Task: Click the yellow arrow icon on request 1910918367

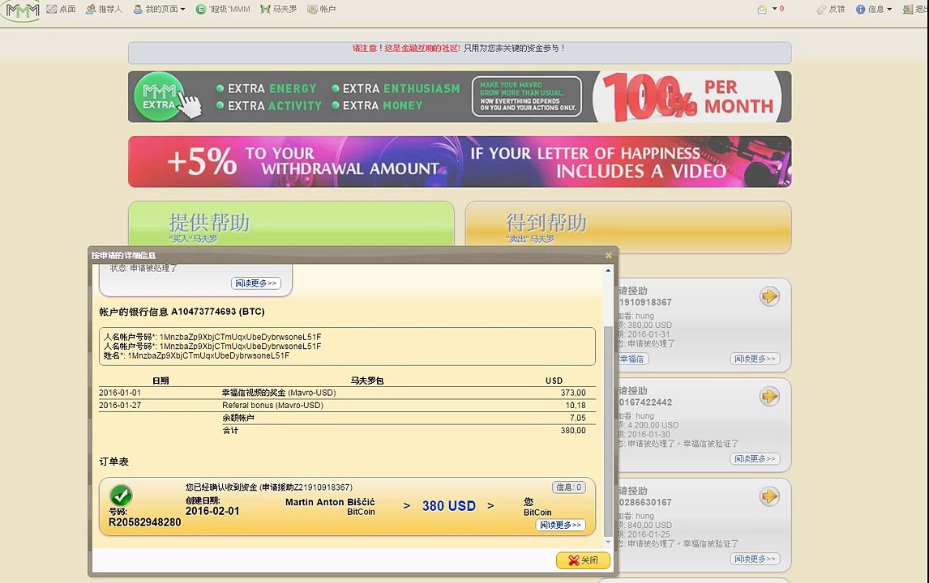Action: click(769, 296)
